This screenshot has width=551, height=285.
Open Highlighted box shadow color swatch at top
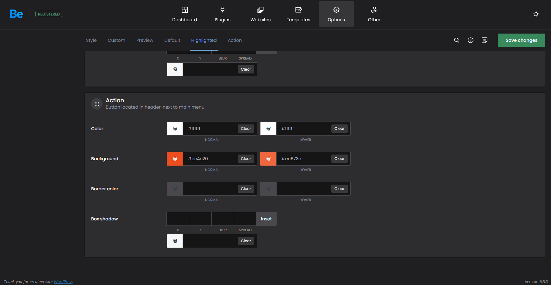tap(175, 69)
